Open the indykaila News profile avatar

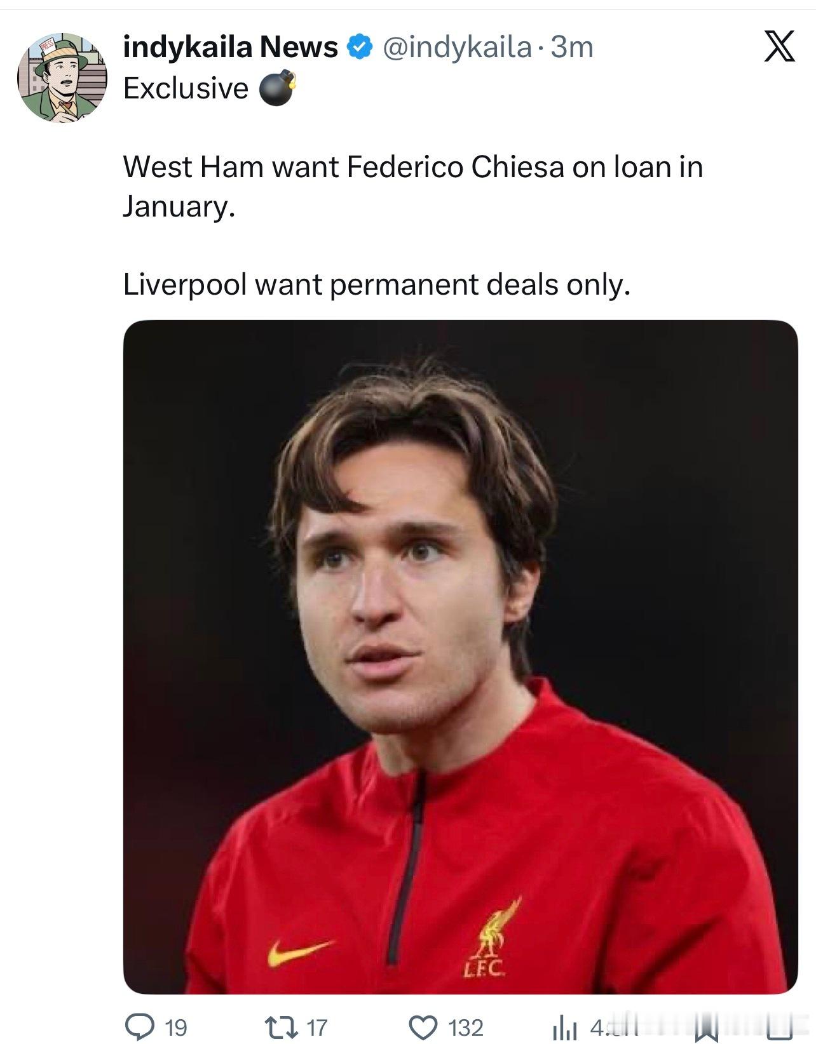tap(62, 77)
